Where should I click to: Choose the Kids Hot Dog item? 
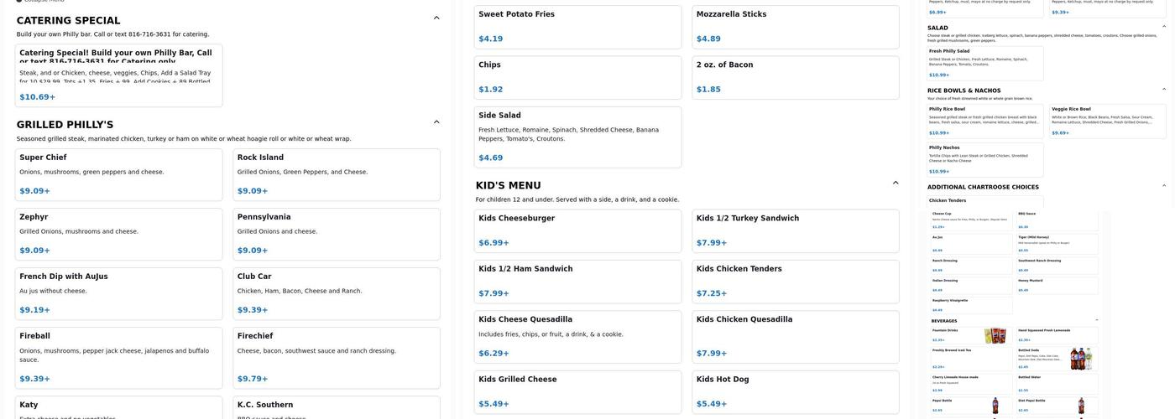795,391
